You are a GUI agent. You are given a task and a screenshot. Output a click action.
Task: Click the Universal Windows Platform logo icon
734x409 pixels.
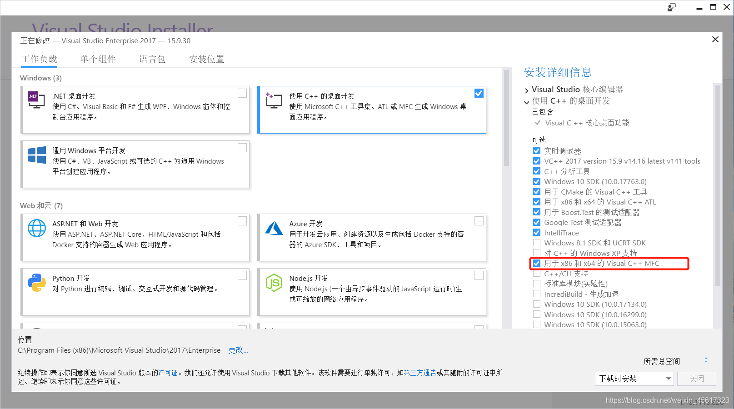36,155
